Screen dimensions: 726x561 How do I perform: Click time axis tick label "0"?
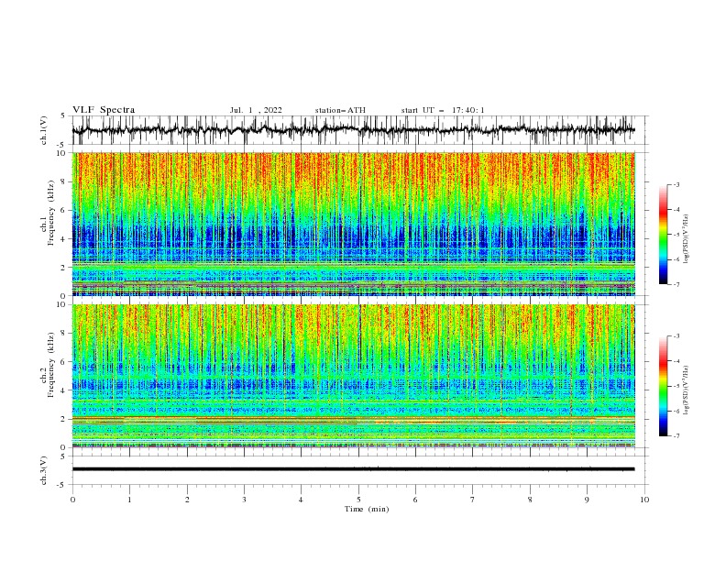(72, 500)
